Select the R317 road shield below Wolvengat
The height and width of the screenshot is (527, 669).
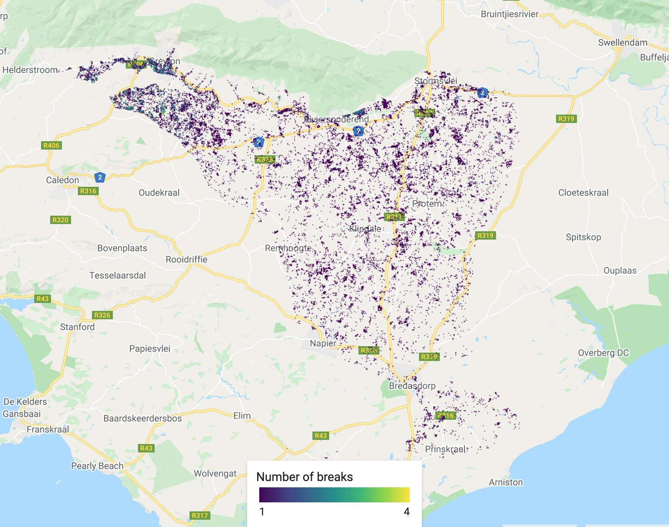click(199, 515)
